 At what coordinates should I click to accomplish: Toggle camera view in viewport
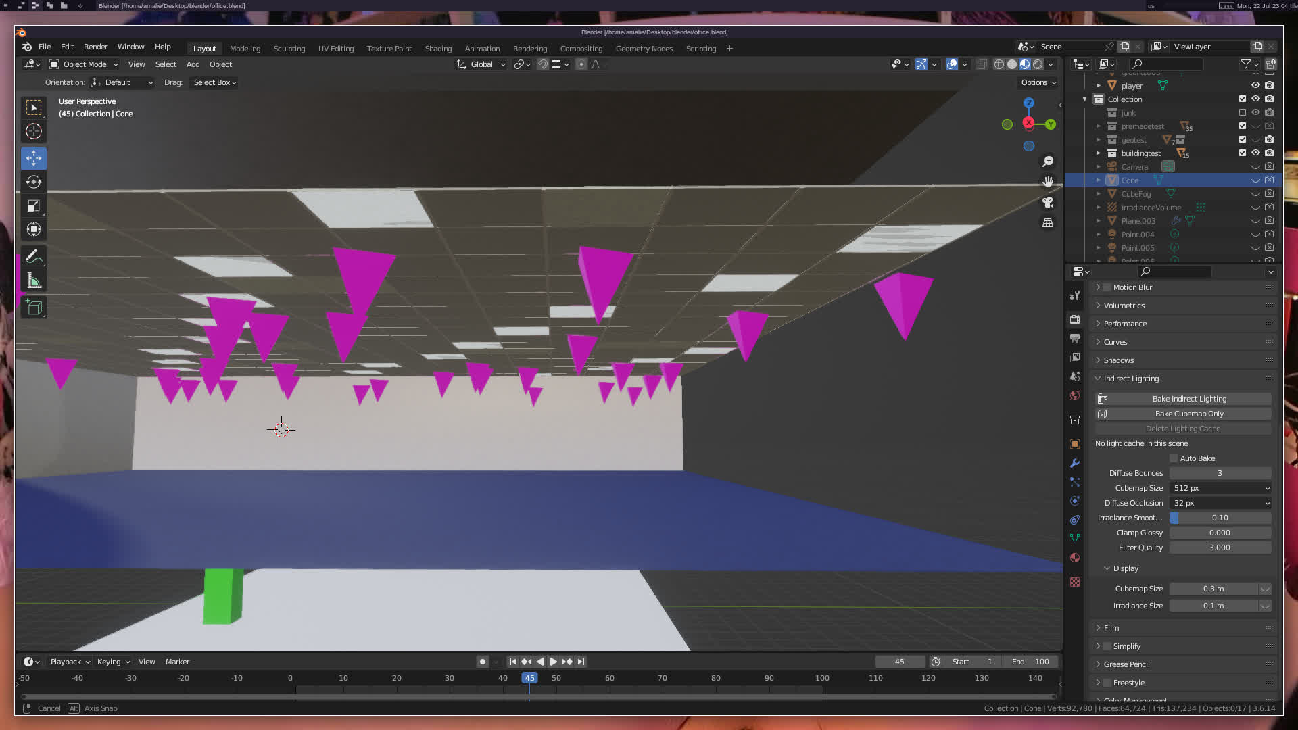pyautogui.click(x=1048, y=202)
